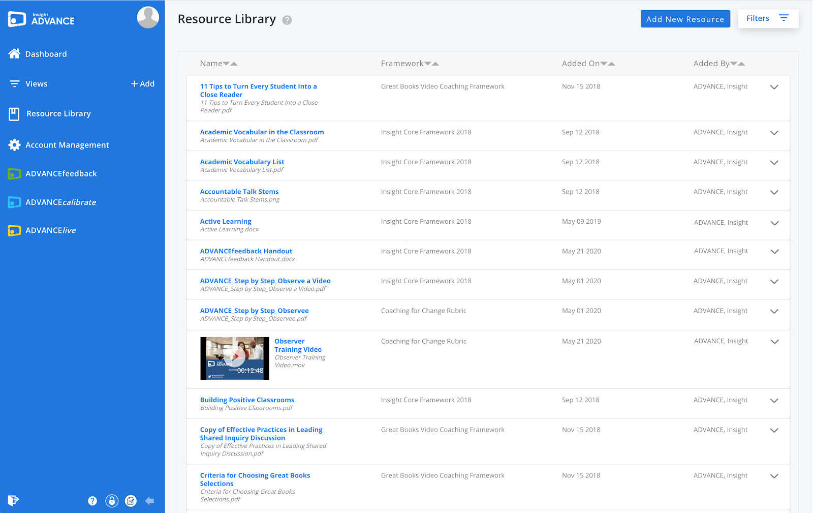Screen dimensions: 813x513
Task: Expand the Active Learning row
Action: click(774, 223)
